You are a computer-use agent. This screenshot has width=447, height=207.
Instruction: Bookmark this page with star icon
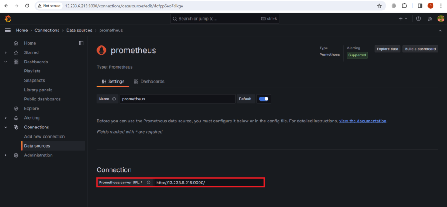click(379, 6)
